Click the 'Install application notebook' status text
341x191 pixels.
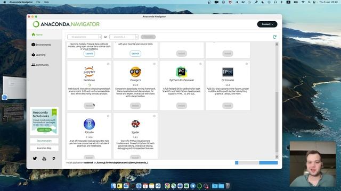107,163
